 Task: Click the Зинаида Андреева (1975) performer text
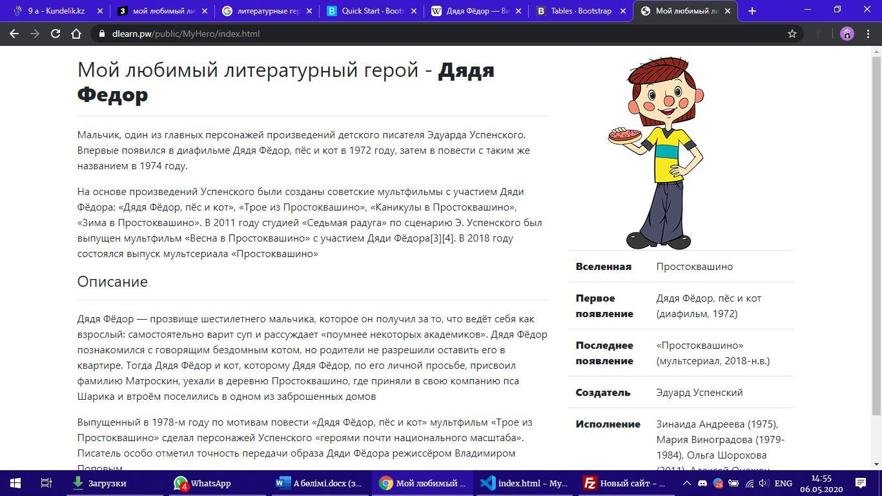click(x=717, y=424)
